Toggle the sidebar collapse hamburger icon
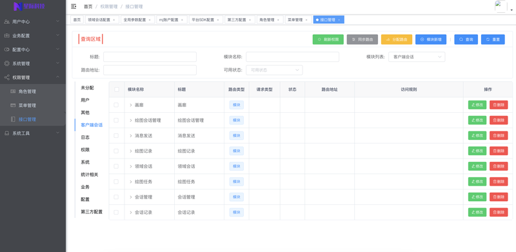This screenshot has width=516, height=252. [x=74, y=6]
